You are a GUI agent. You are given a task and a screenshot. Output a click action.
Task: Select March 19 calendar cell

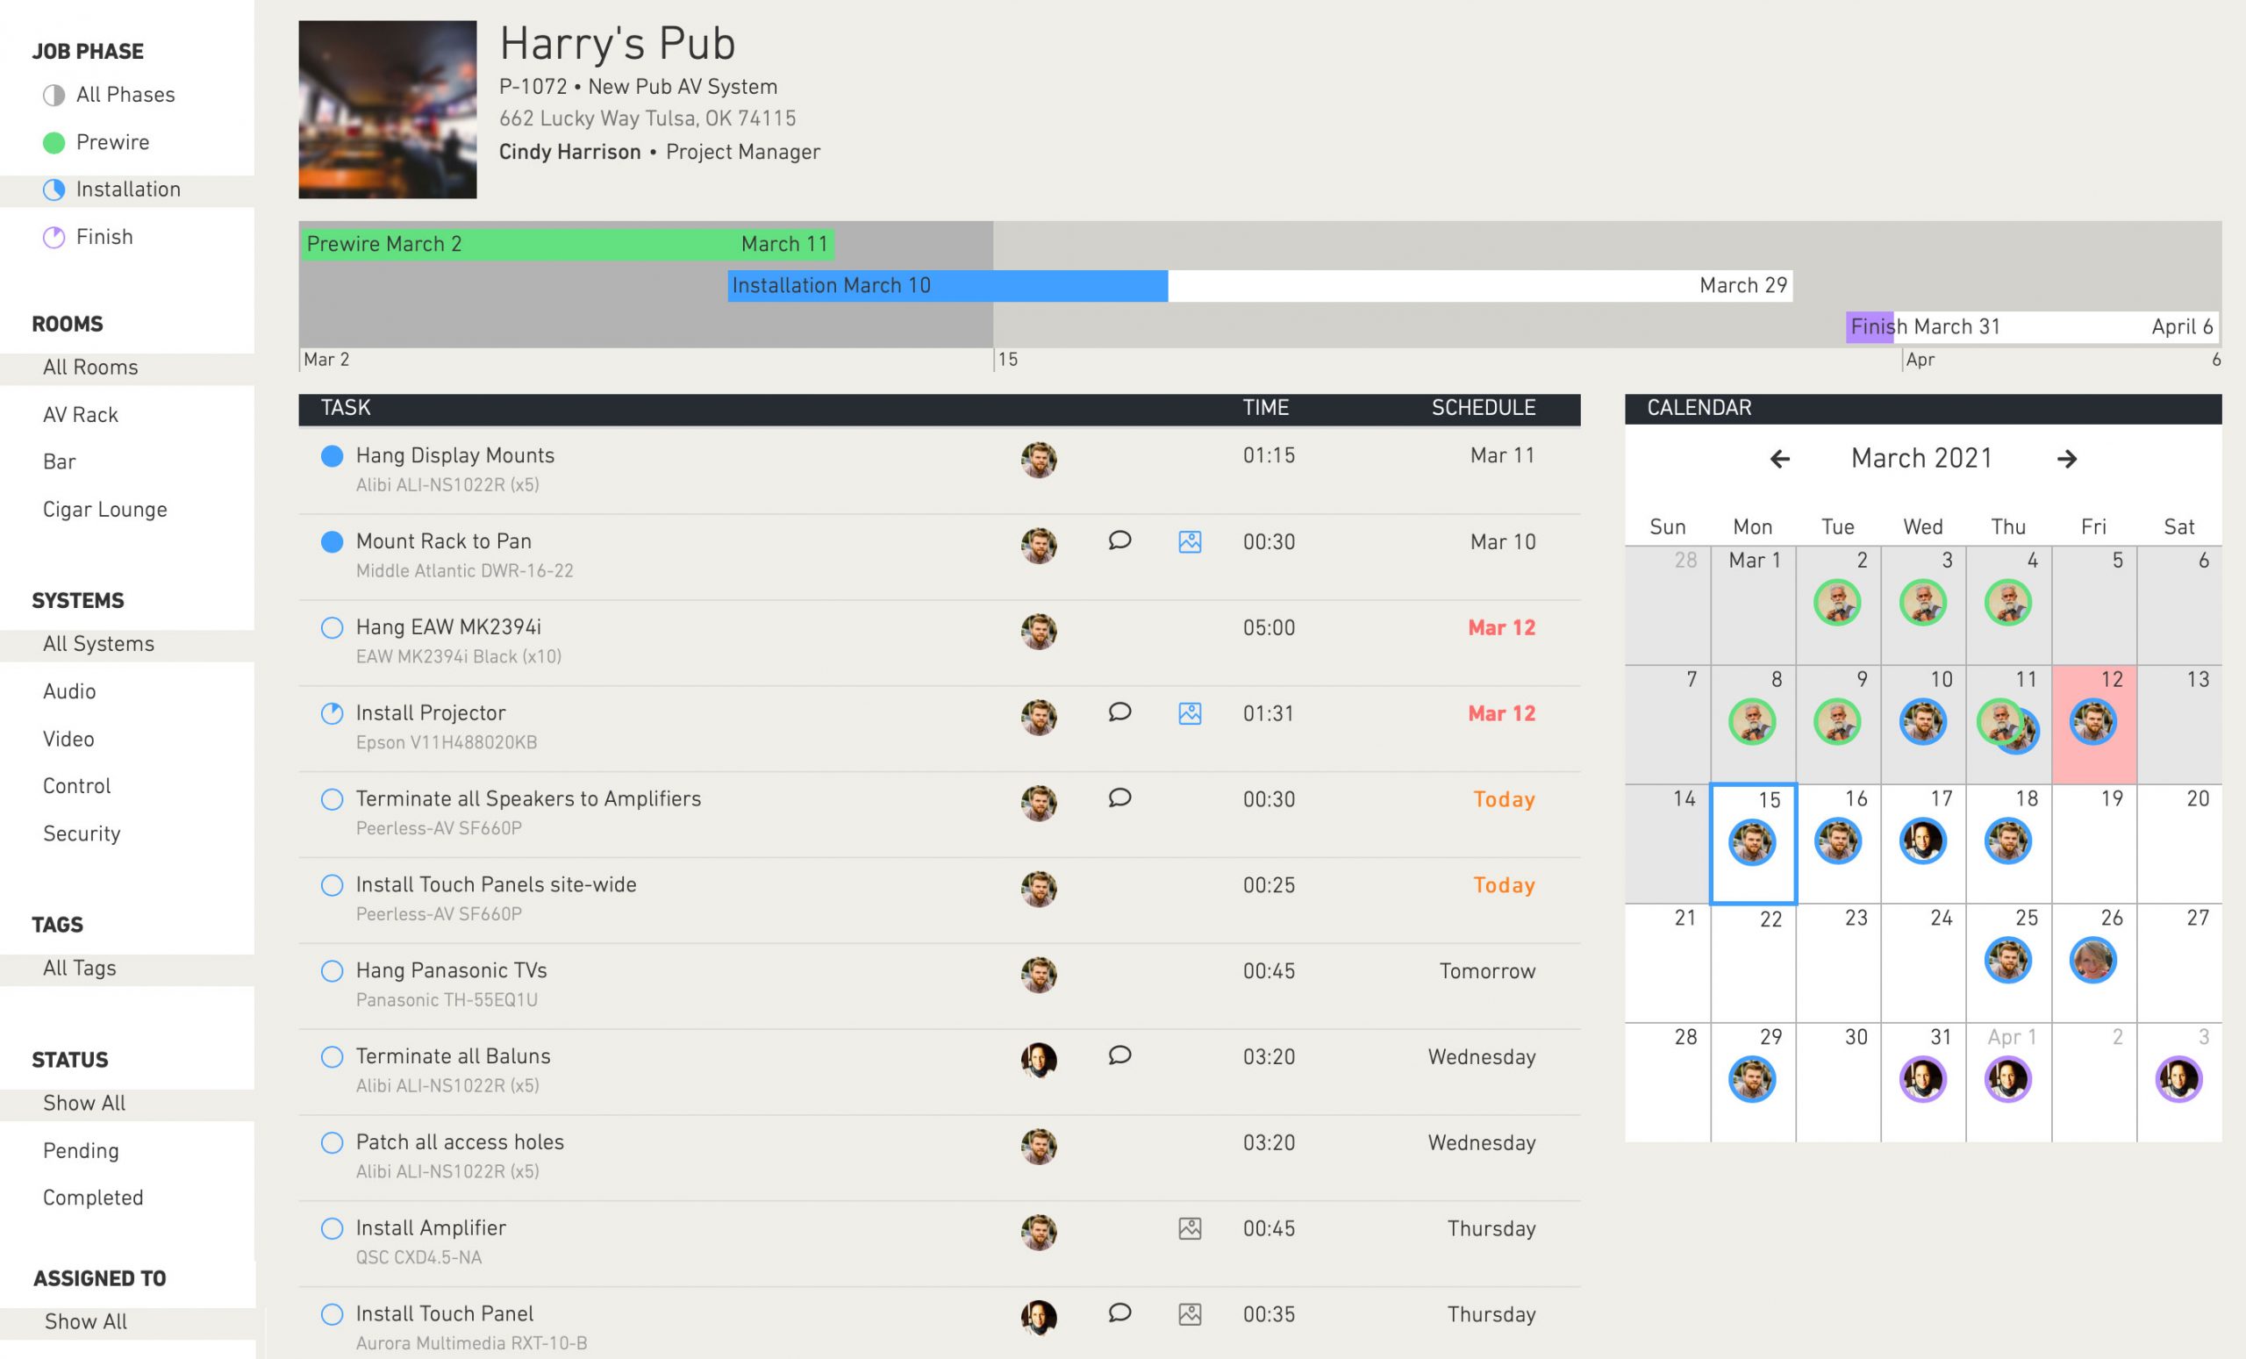pyautogui.click(x=2093, y=843)
